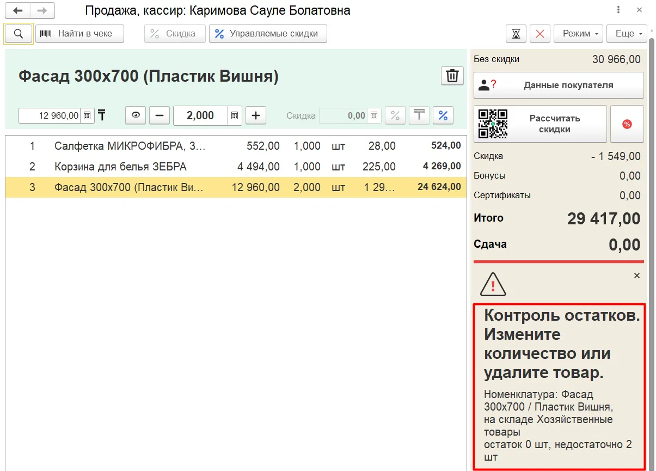Click the red X cancel receipt icon

[x=540, y=34]
